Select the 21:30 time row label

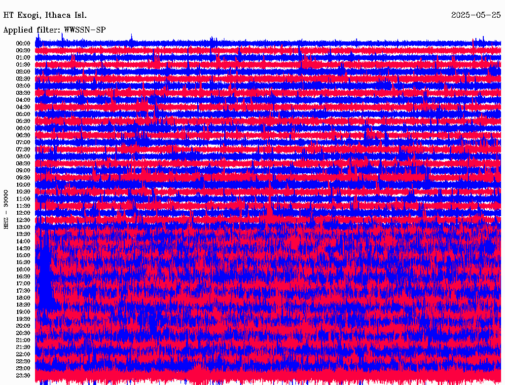(23, 347)
